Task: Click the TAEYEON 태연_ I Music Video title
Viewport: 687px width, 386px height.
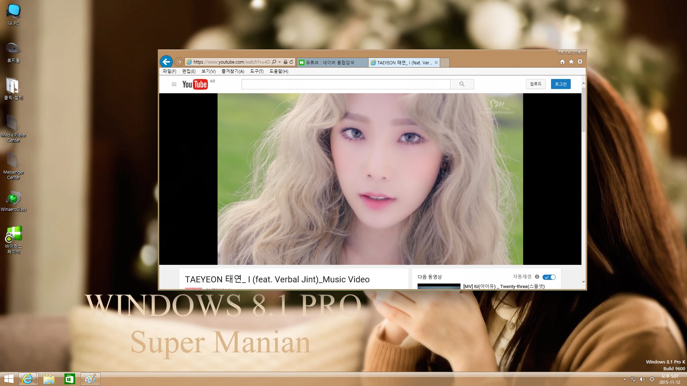Action: coord(277,279)
